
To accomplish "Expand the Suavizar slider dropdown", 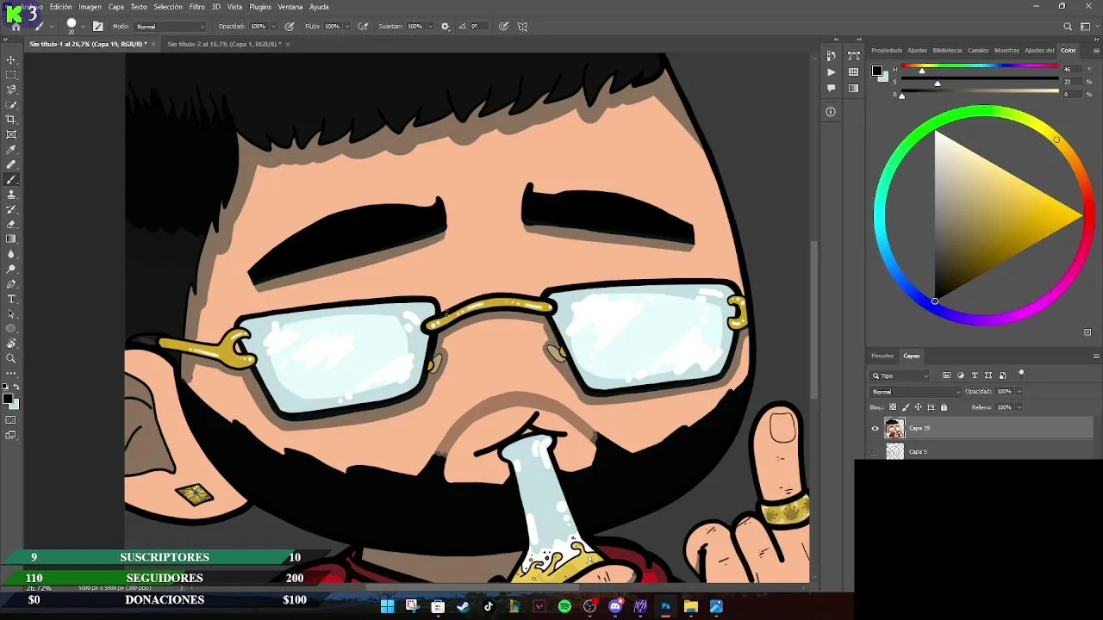I will point(430,27).
